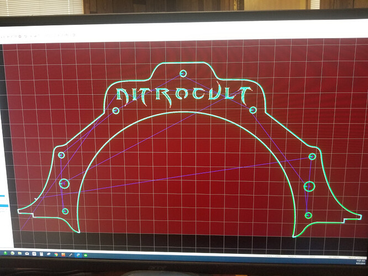The image size is (368, 276).
Task: Select the NITROCULT engraved text toolpath
Action: click(184, 95)
